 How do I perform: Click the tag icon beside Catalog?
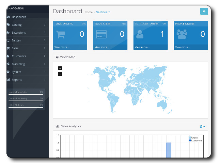(8, 25)
